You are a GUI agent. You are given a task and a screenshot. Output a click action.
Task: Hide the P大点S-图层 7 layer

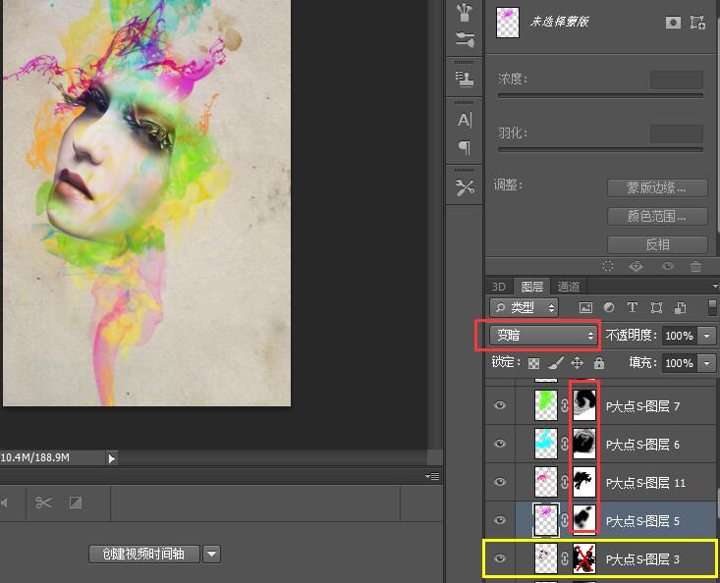pyautogui.click(x=500, y=404)
